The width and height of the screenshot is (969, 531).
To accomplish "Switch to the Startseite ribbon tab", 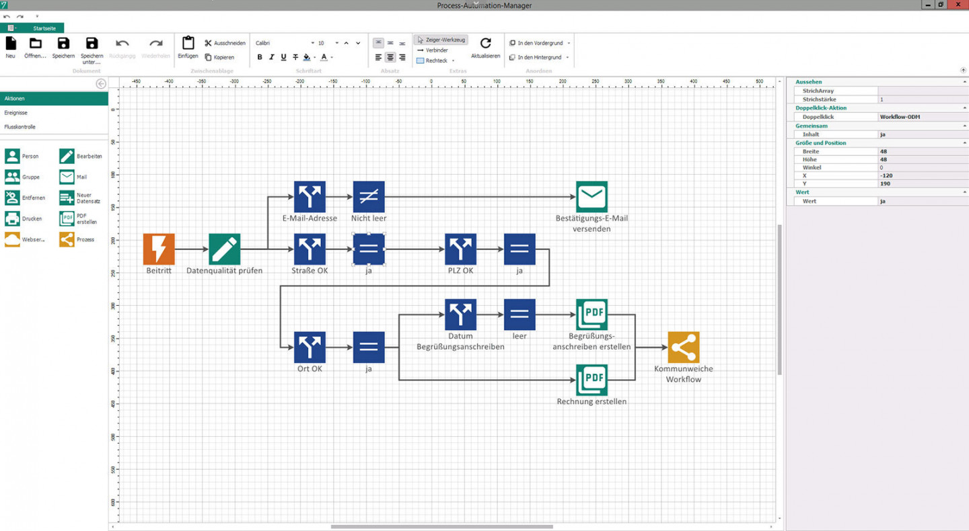I will pos(44,28).
